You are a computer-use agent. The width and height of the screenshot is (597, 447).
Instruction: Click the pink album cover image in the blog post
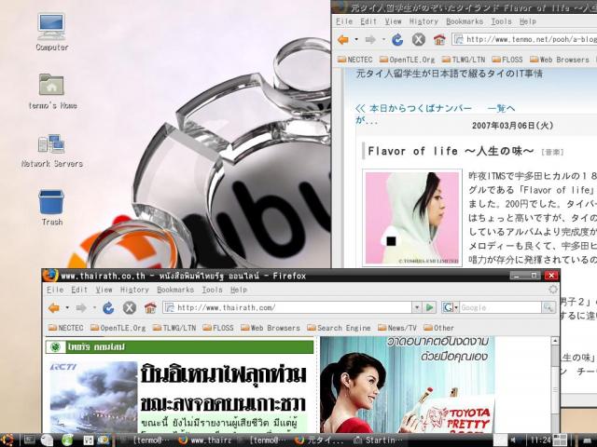412,218
